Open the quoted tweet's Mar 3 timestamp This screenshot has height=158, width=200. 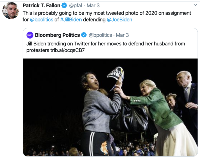pyautogui.click(x=122, y=35)
